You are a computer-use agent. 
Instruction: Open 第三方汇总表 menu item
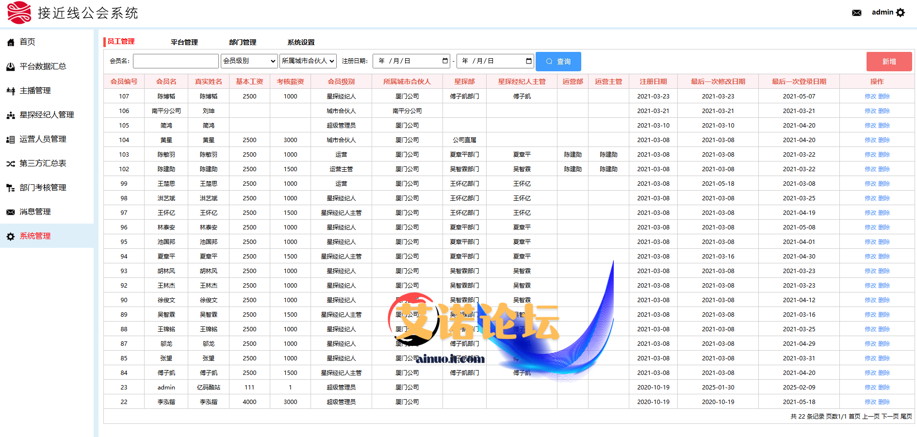tap(43, 163)
